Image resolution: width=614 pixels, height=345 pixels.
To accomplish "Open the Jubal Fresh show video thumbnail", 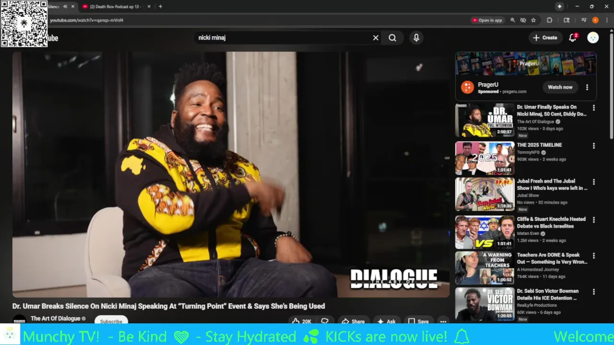I will (484, 194).
